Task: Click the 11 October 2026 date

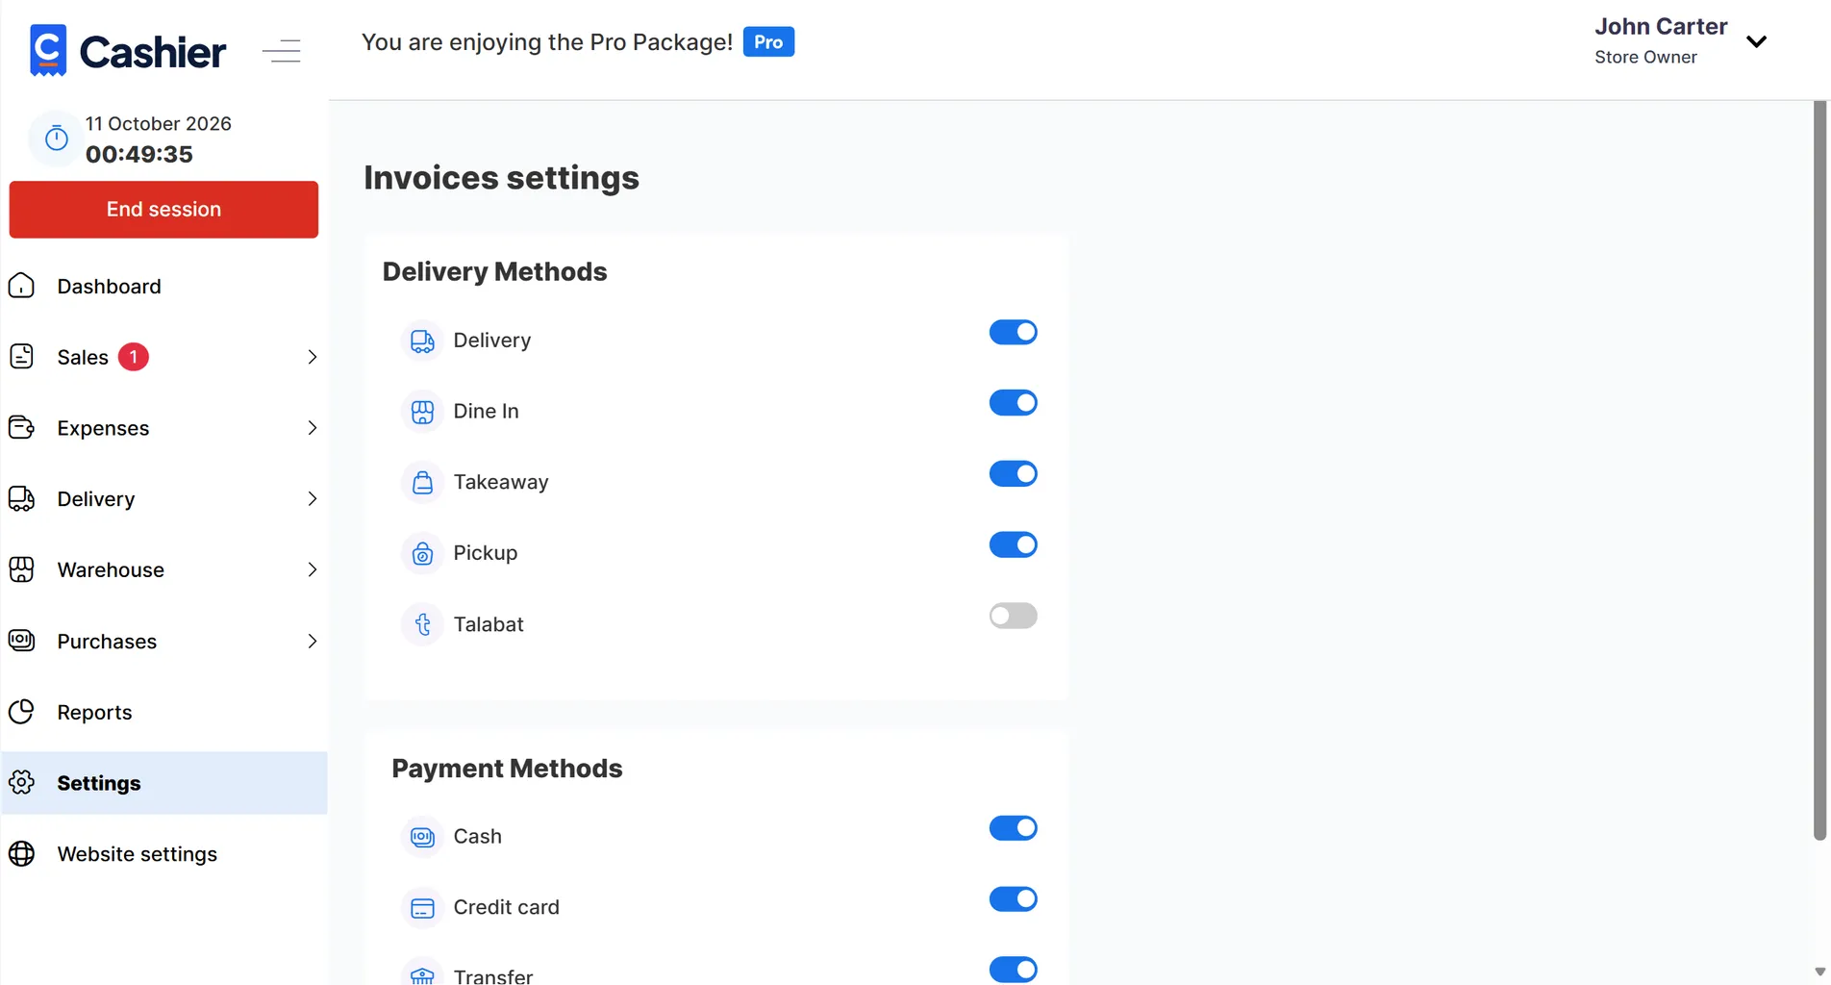Action: (159, 124)
